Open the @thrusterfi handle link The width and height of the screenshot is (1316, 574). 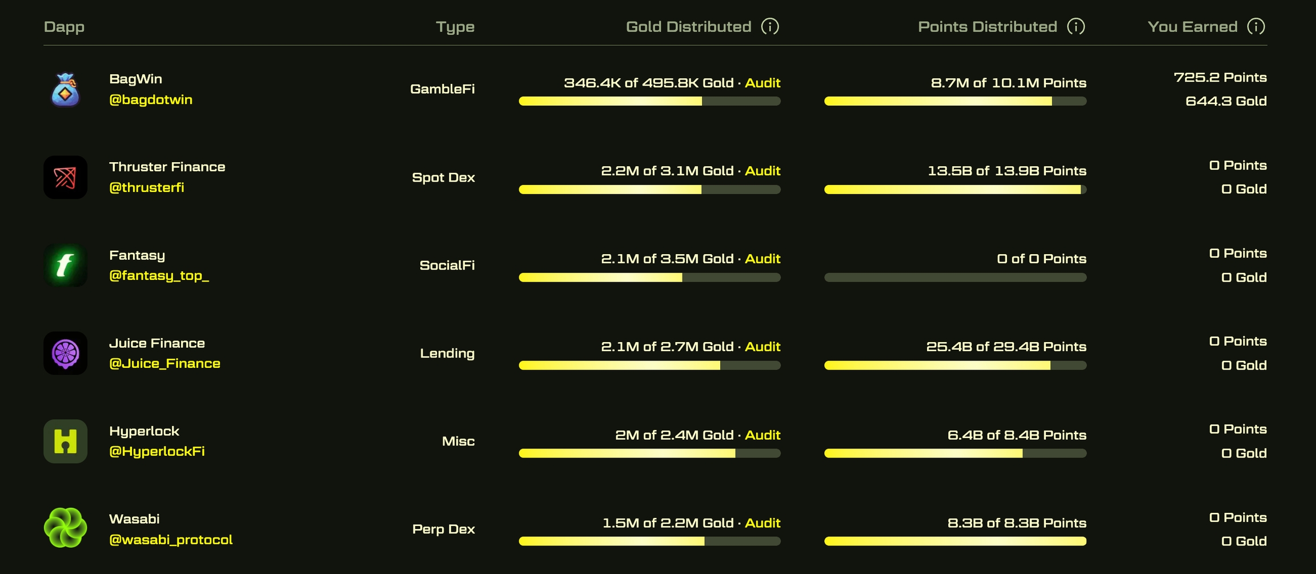147,188
